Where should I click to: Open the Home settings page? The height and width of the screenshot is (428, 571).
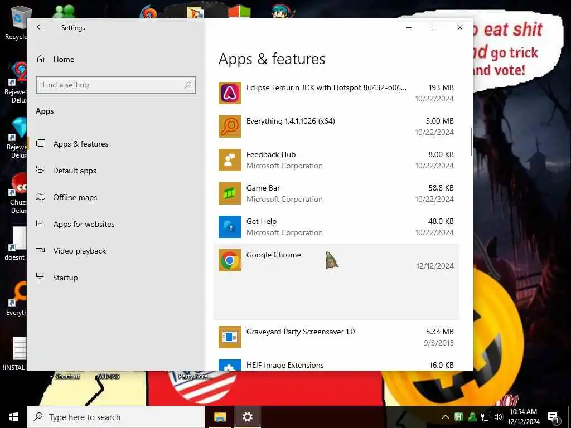(64, 59)
